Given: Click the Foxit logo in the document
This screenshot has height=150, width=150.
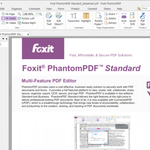Looking at the screenshot, I should (x=43, y=48).
